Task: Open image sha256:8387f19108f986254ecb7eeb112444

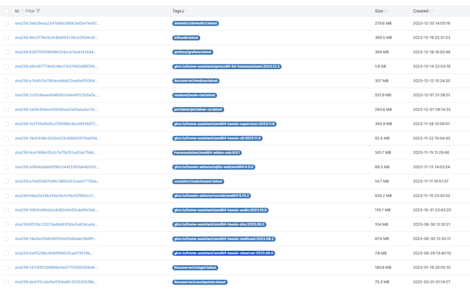Action: click(56, 52)
